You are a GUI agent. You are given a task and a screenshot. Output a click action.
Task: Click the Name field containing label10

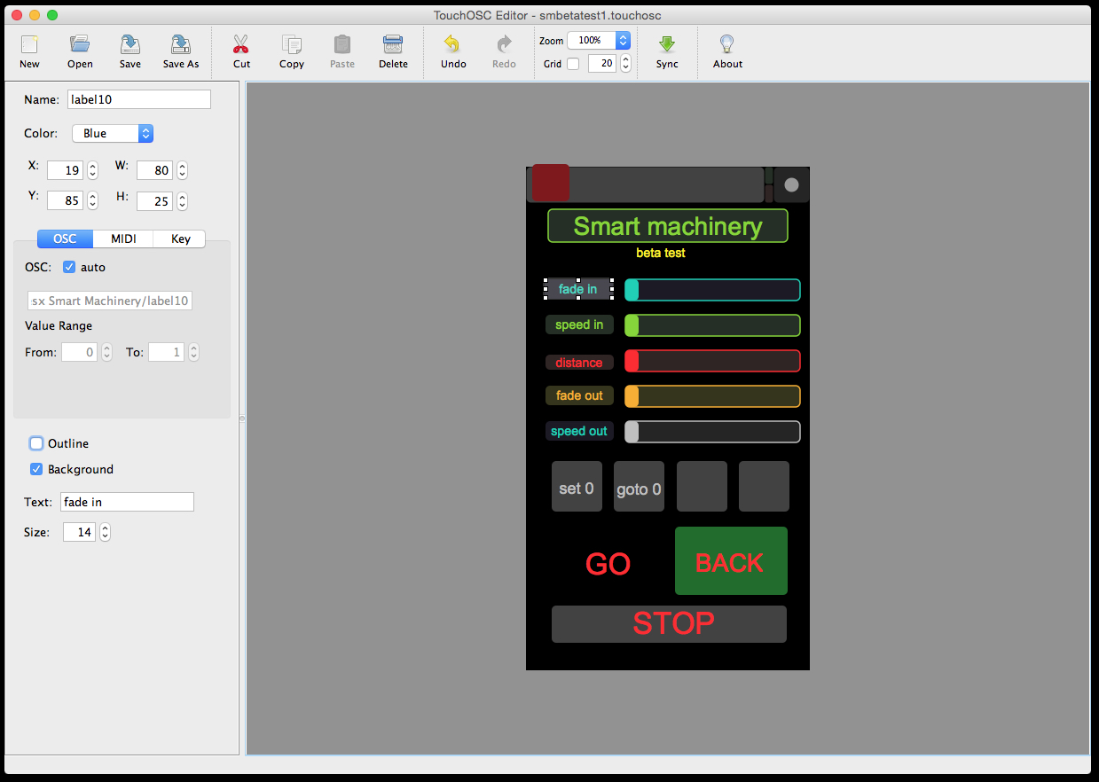click(x=139, y=99)
